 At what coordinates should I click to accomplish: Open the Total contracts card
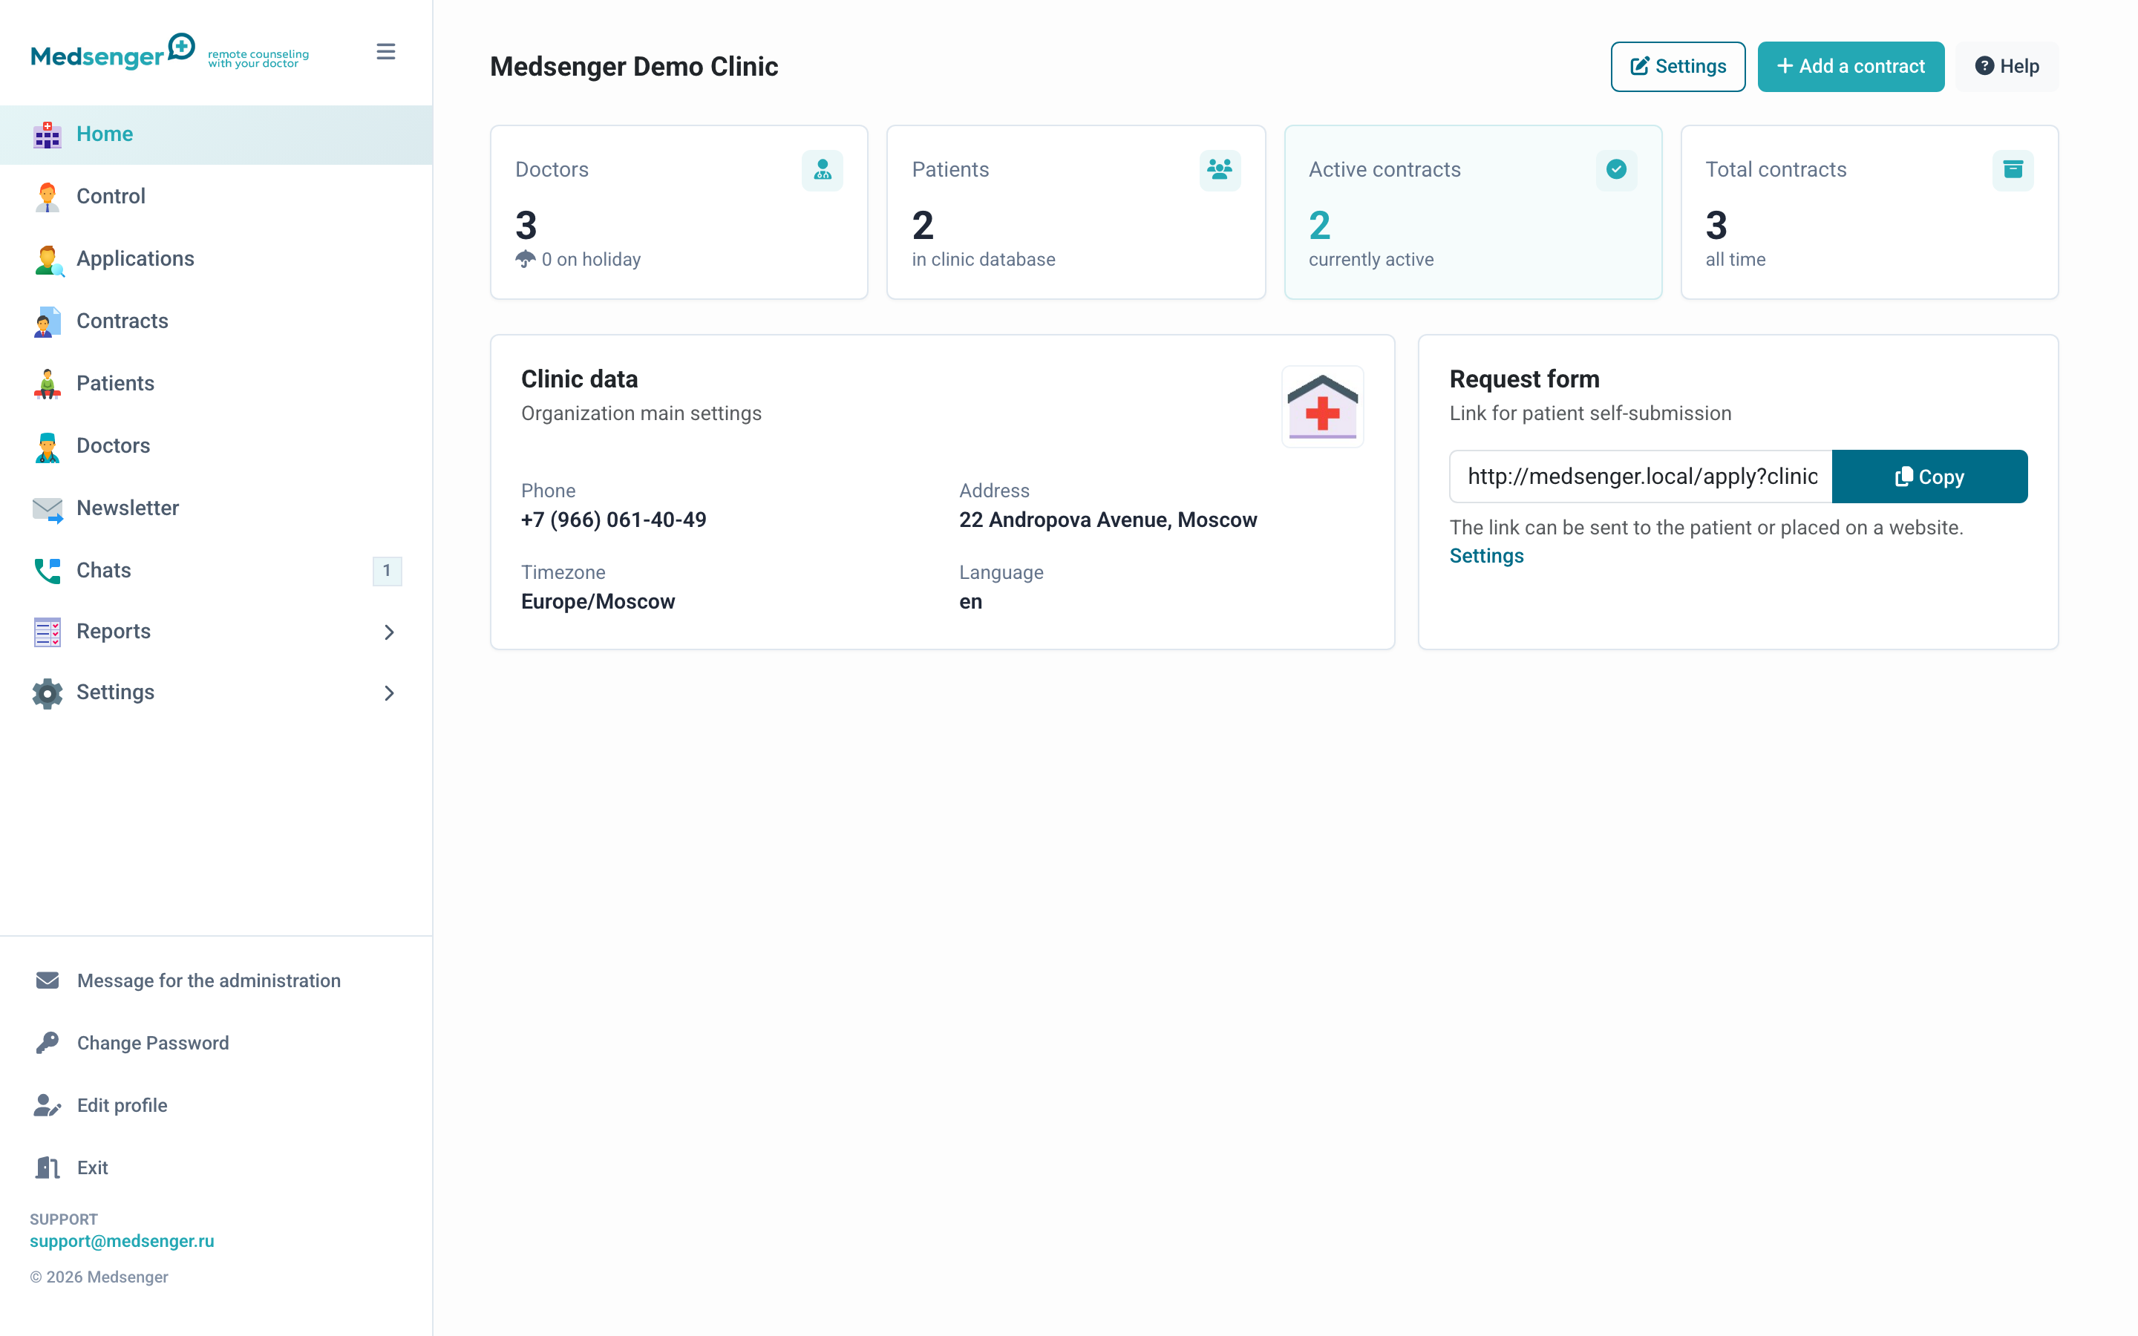tap(1869, 212)
